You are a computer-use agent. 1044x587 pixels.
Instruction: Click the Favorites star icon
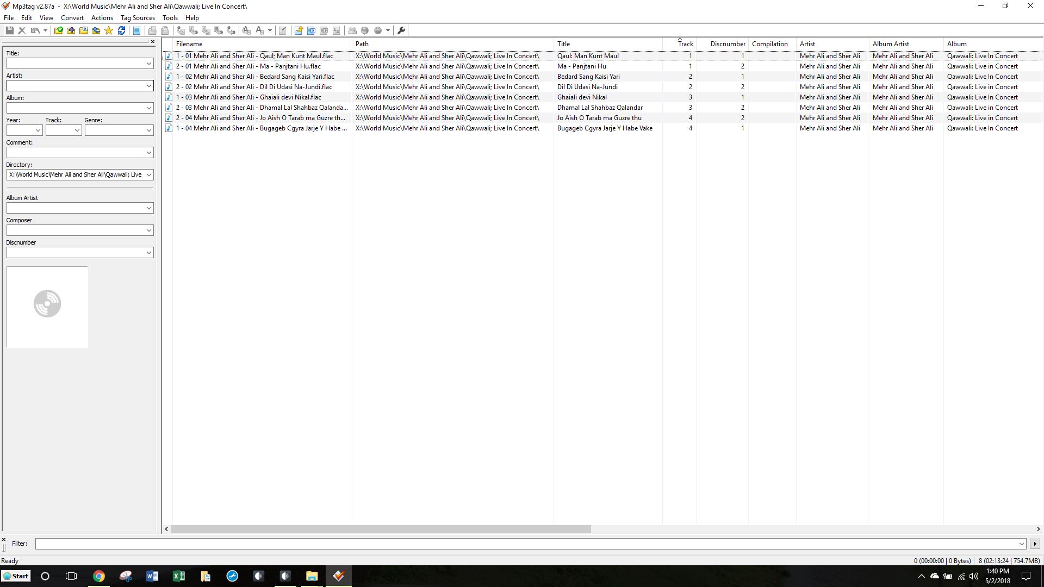tap(109, 30)
